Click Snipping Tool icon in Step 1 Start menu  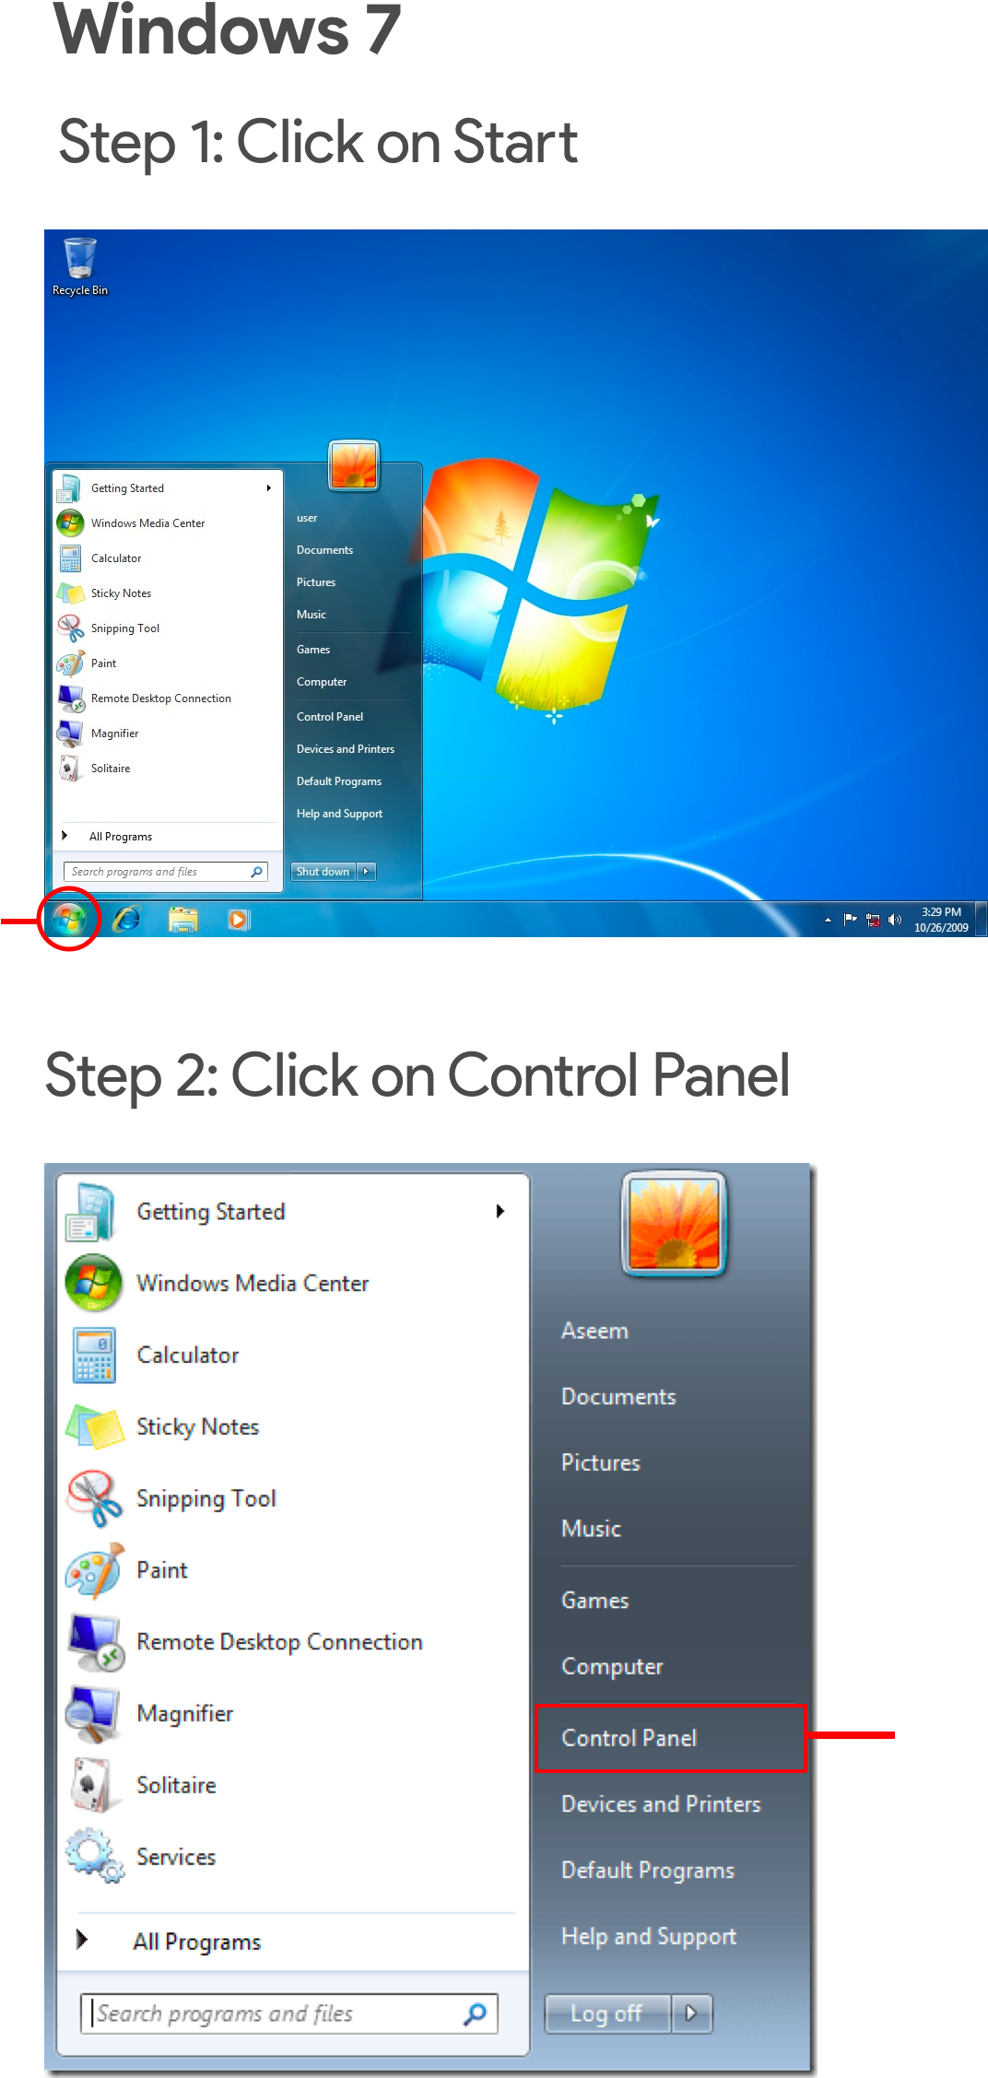click(71, 628)
